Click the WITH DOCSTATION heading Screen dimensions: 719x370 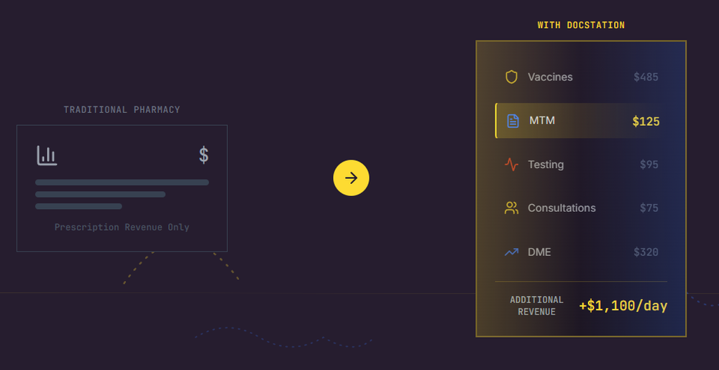(581, 25)
